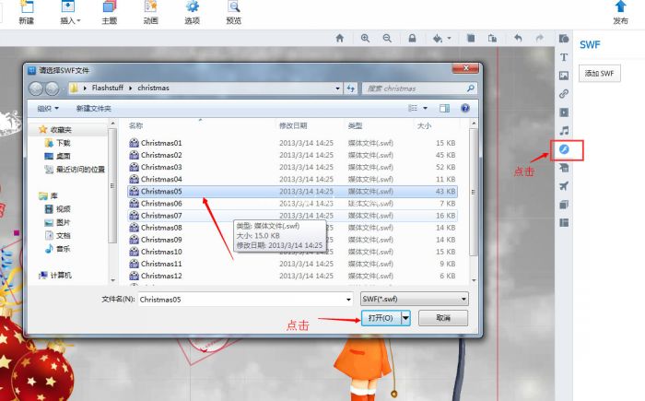Click the 预览 (Preview) icon
Image resolution: width=645 pixels, height=401 pixels.
click(234, 12)
